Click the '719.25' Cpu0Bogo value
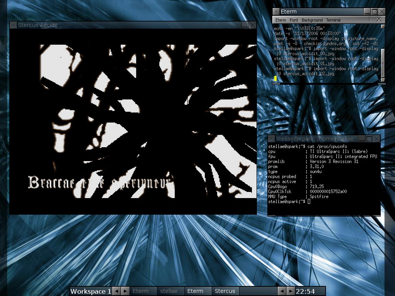The width and height of the screenshot is (395, 296). pyautogui.click(x=317, y=187)
